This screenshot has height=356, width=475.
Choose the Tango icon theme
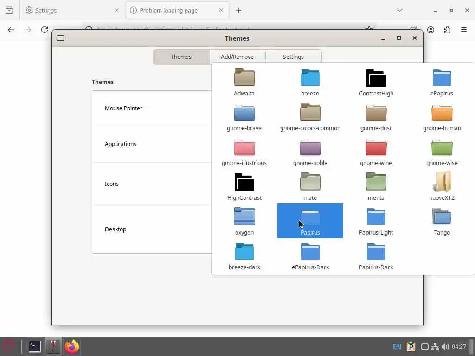pyautogui.click(x=442, y=221)
